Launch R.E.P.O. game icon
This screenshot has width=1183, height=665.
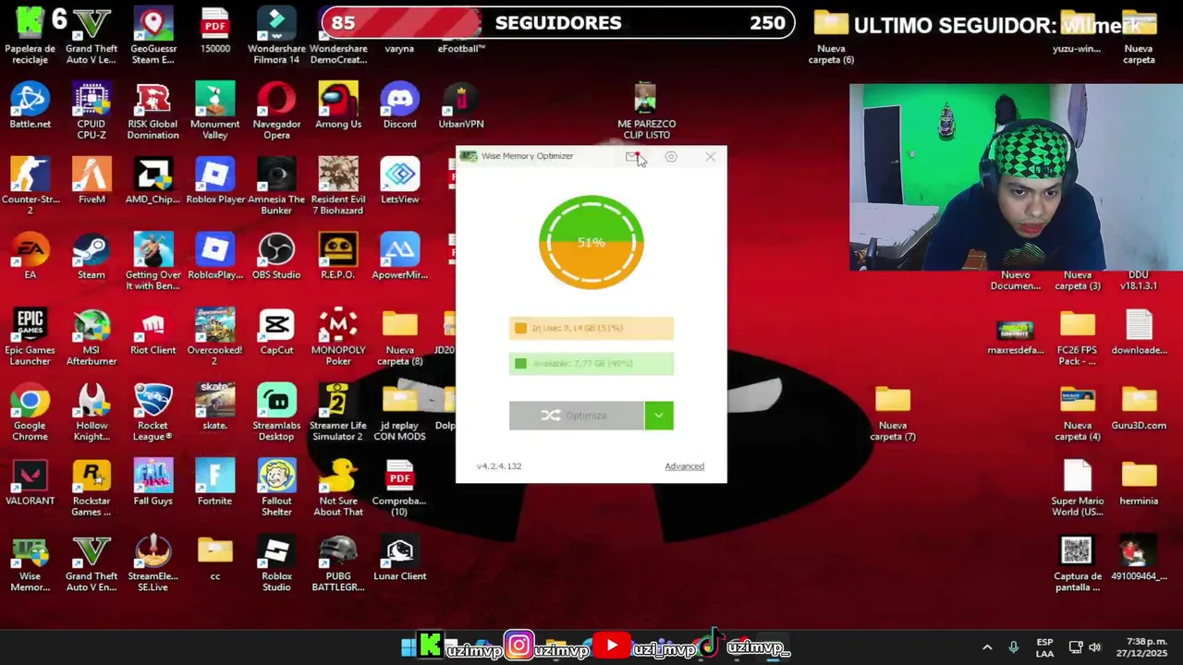tap(338, 257)
